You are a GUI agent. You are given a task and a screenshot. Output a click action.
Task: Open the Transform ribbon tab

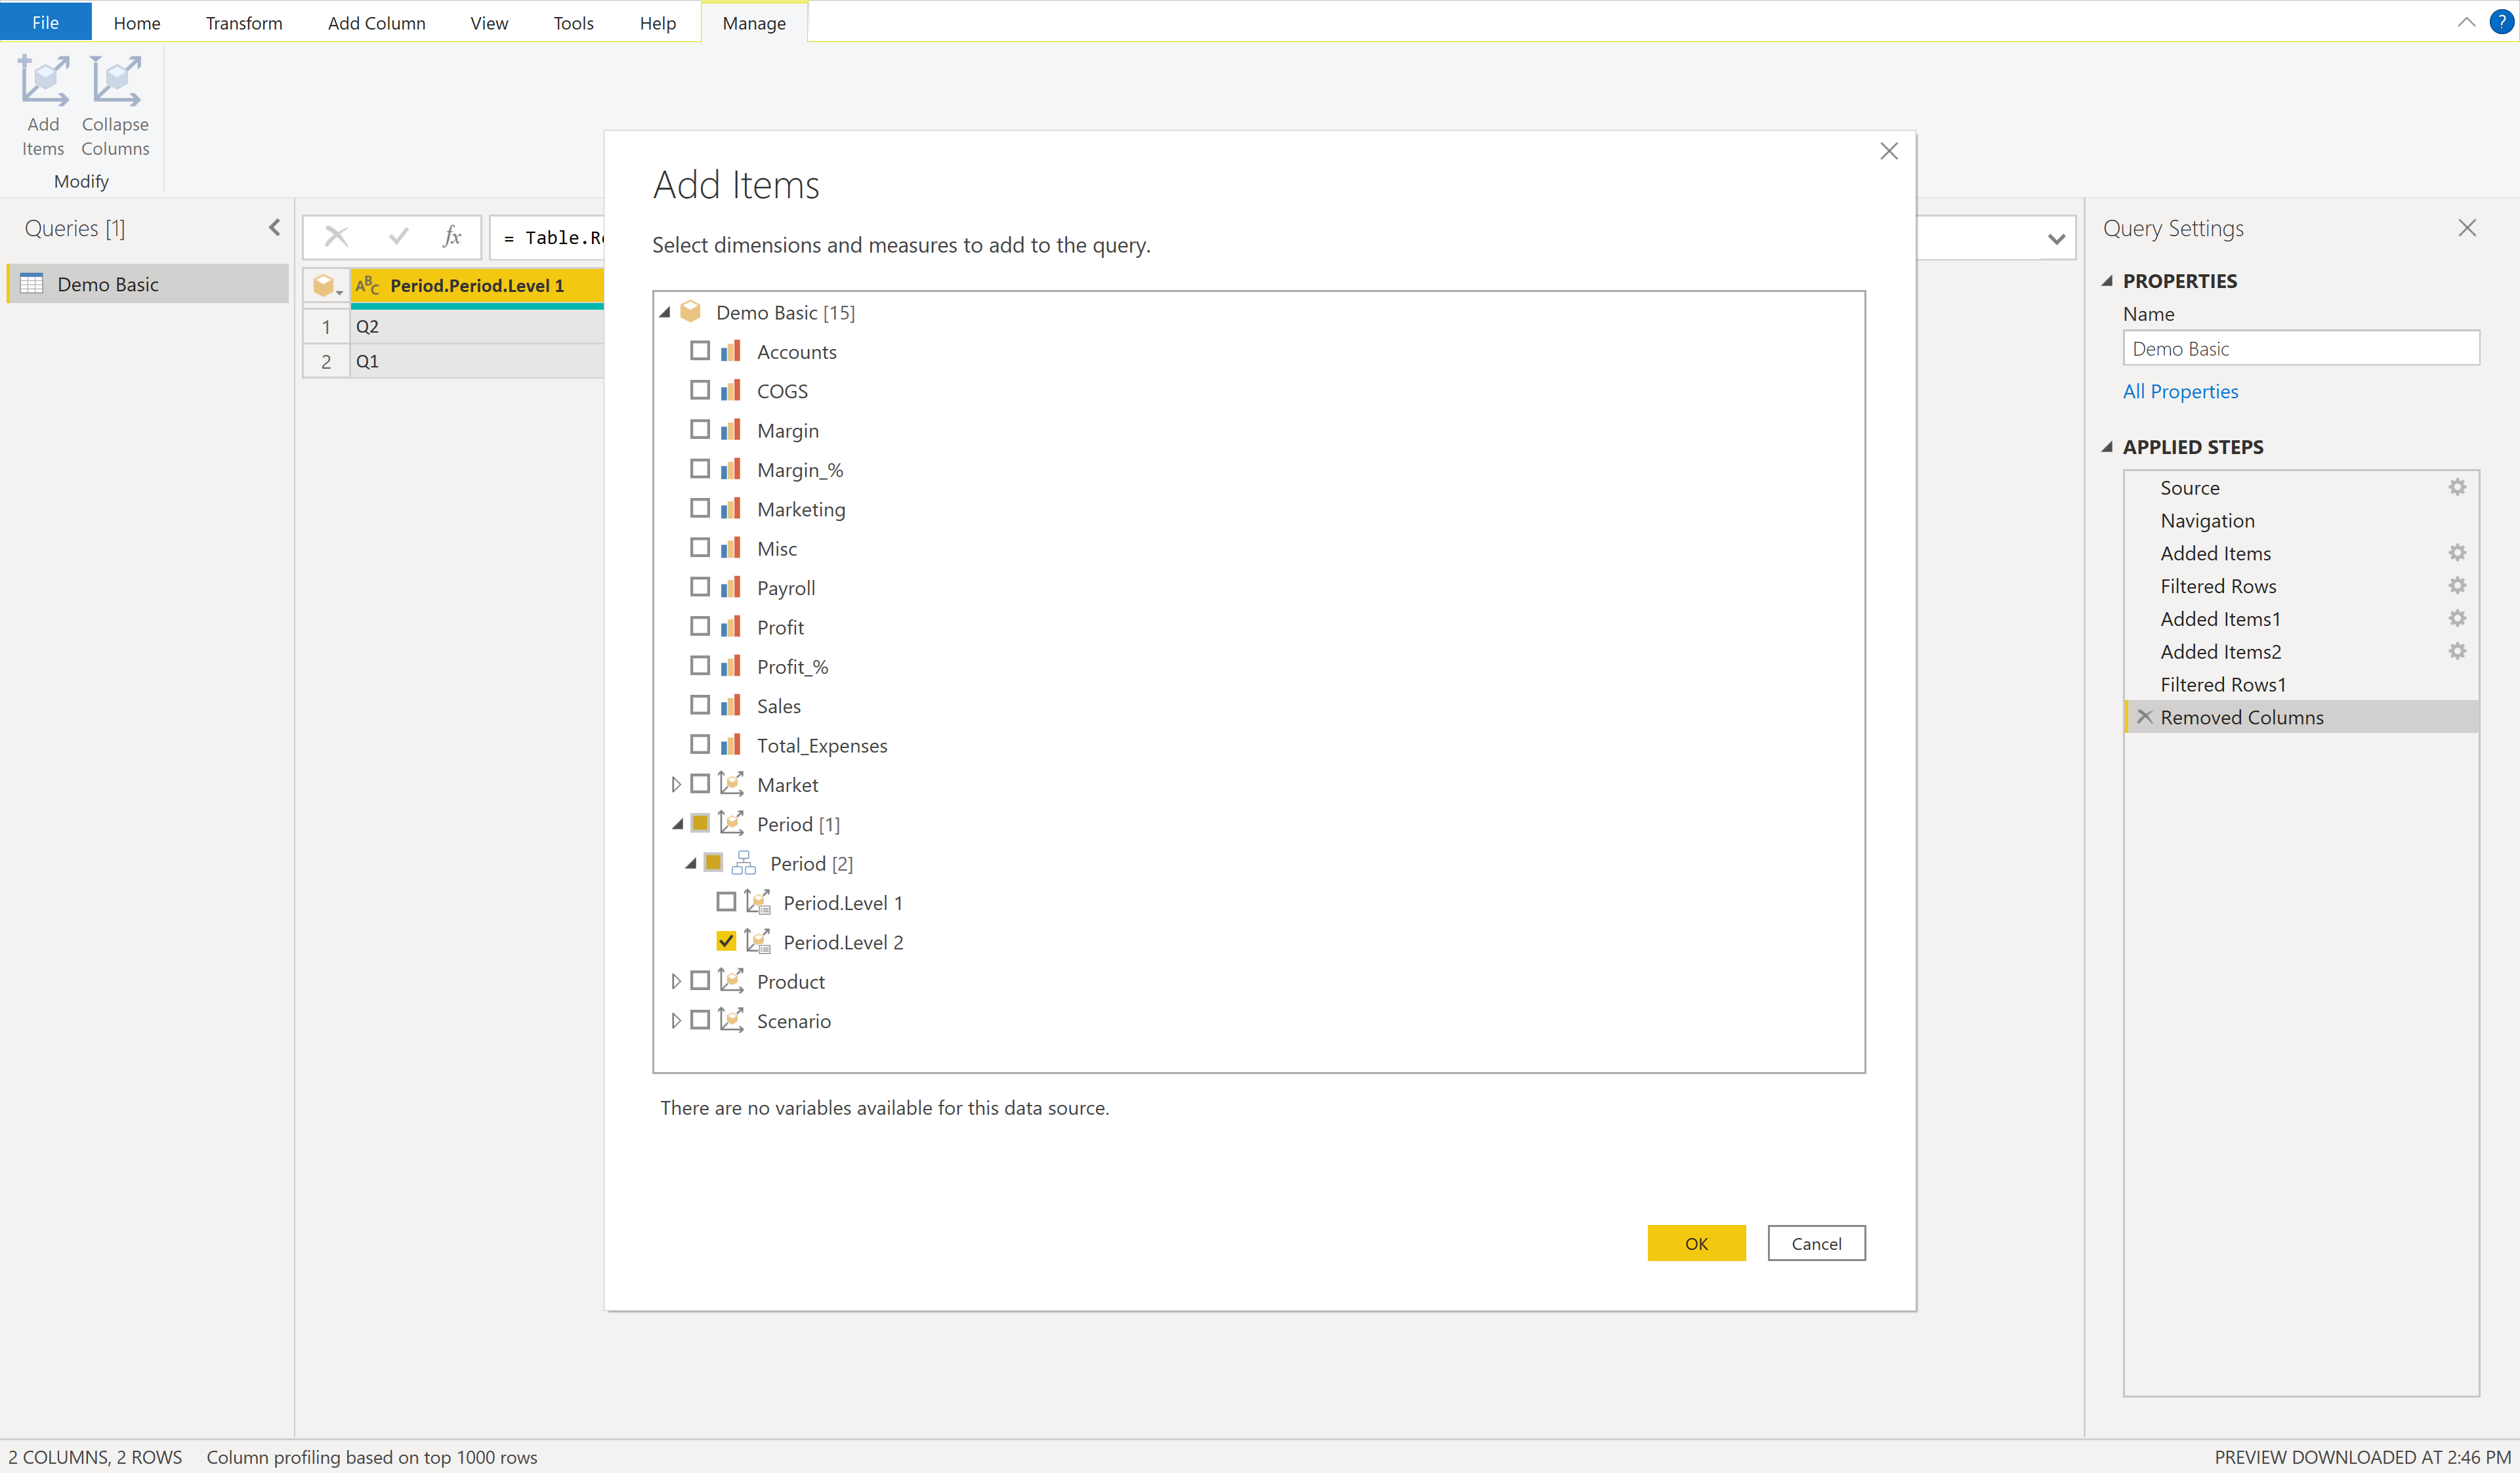click(x=243, y=23)
